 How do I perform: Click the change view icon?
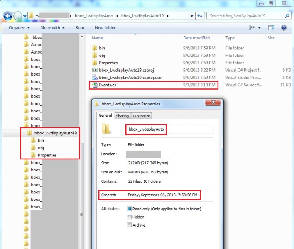252,28
